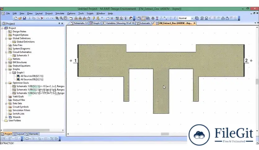
Task: Open the draw rectangle dropdown arrow
Action: click(x=30, y=139)
